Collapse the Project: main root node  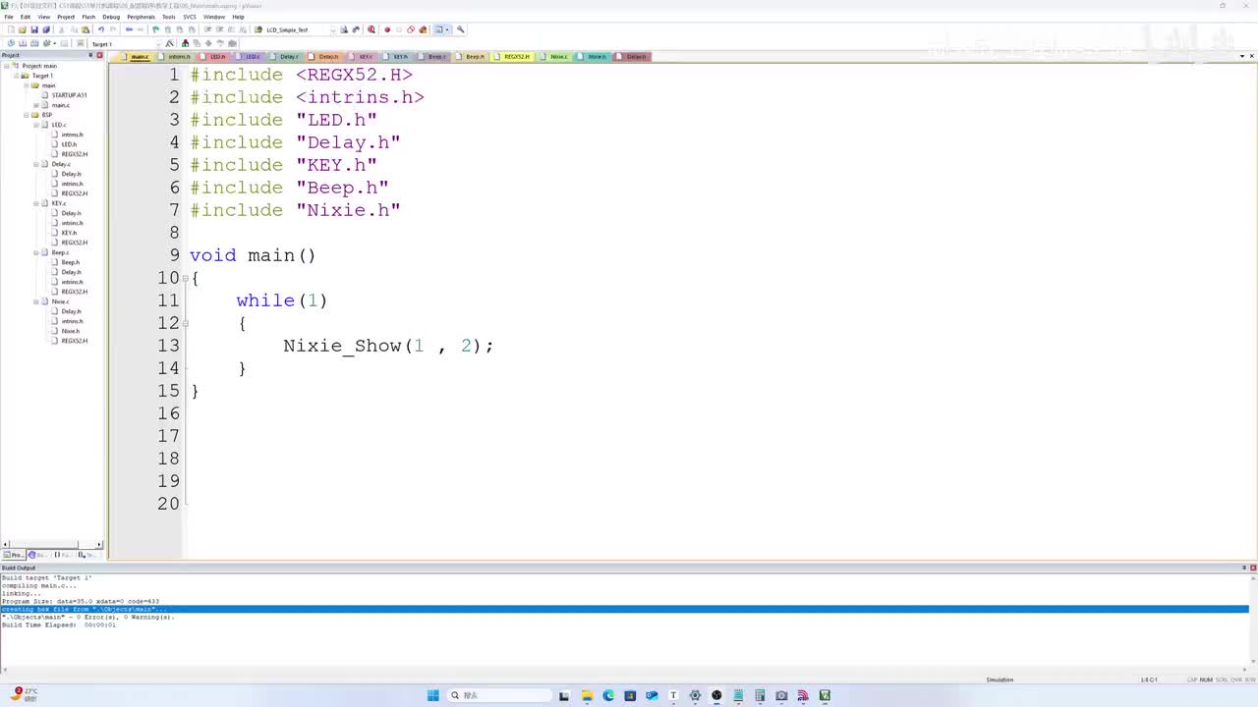pos(6,66)
